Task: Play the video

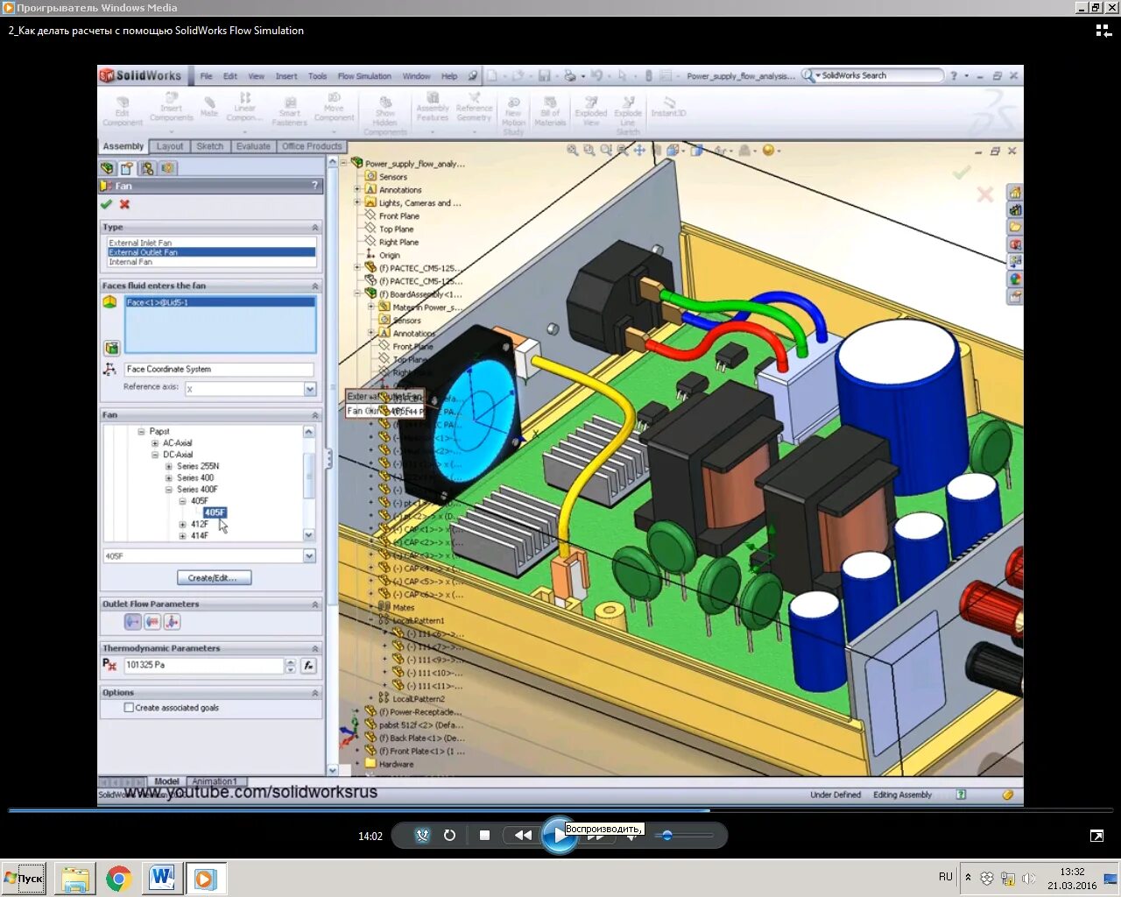Action: 559,835
